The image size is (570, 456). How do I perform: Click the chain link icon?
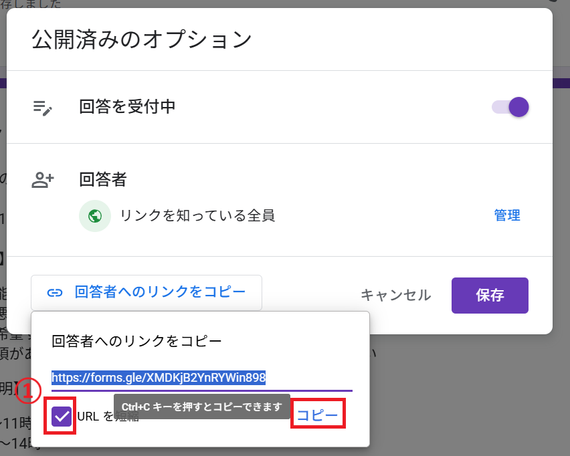pos(55,292)
